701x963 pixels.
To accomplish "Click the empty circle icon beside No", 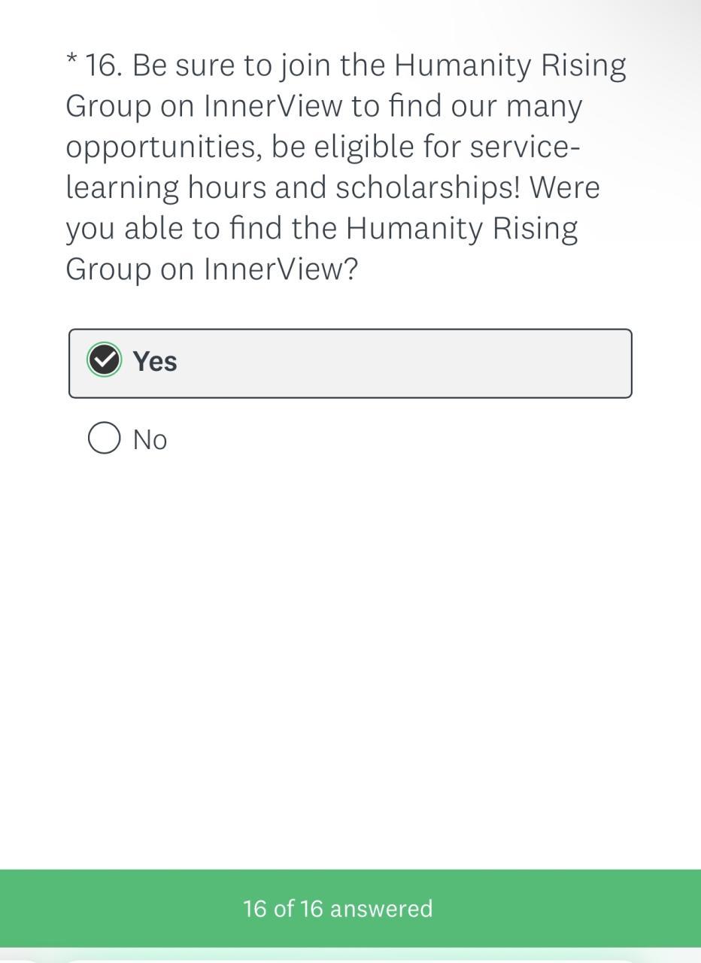I will (x=104, y=438).
